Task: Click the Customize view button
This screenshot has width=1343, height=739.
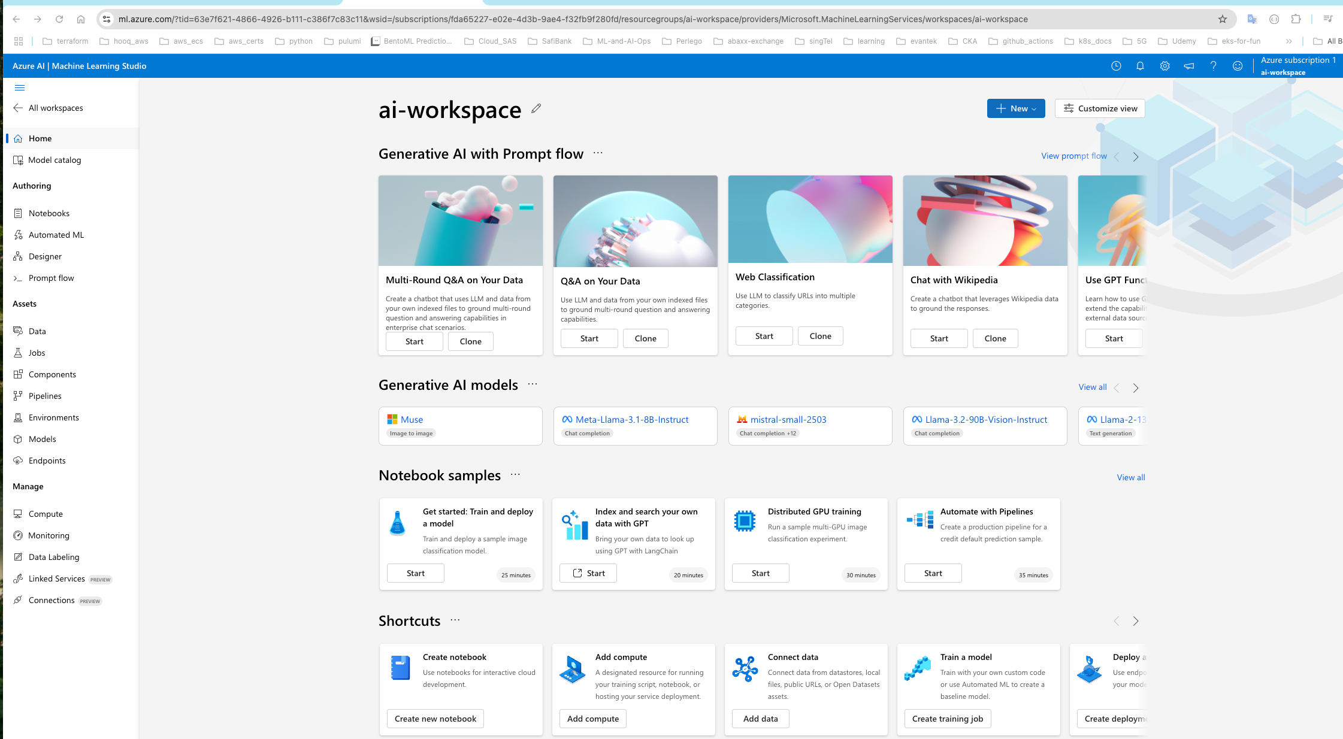Action: pos(1100,108)
